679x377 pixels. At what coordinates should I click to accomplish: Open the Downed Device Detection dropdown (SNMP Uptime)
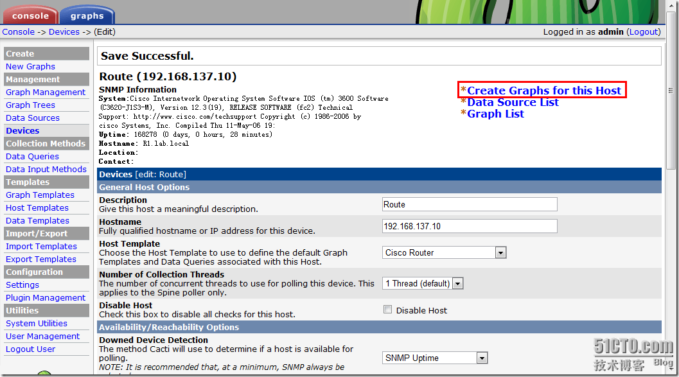435,358
